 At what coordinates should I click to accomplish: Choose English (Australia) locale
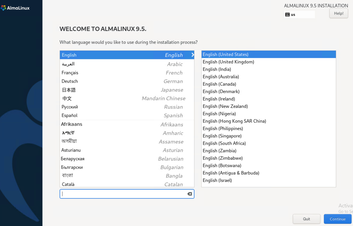point(221,77)
